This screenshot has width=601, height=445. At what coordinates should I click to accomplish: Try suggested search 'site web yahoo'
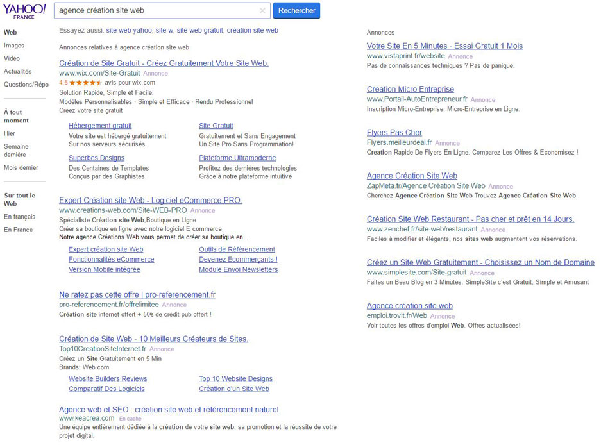point(129,31)
